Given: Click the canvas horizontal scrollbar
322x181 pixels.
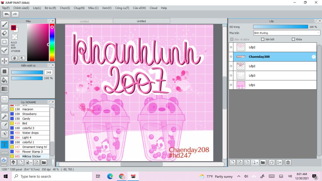Looking at the screenshot, I should (x=142, y=164).
